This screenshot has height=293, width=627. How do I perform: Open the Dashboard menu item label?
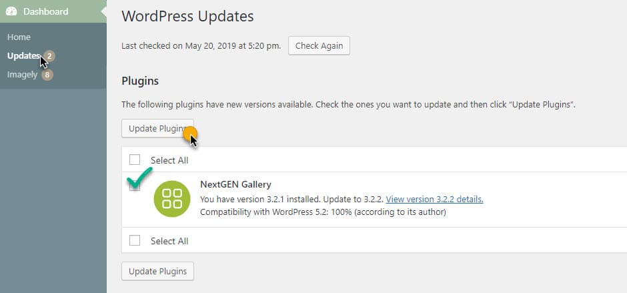tap(45, 11)
